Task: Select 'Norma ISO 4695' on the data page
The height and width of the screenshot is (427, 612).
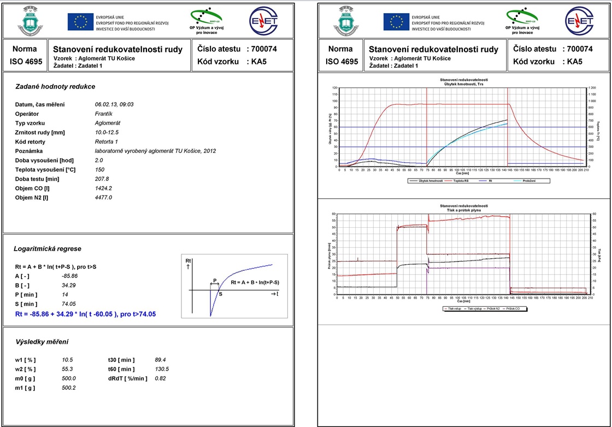Action: tap(26, 55)
